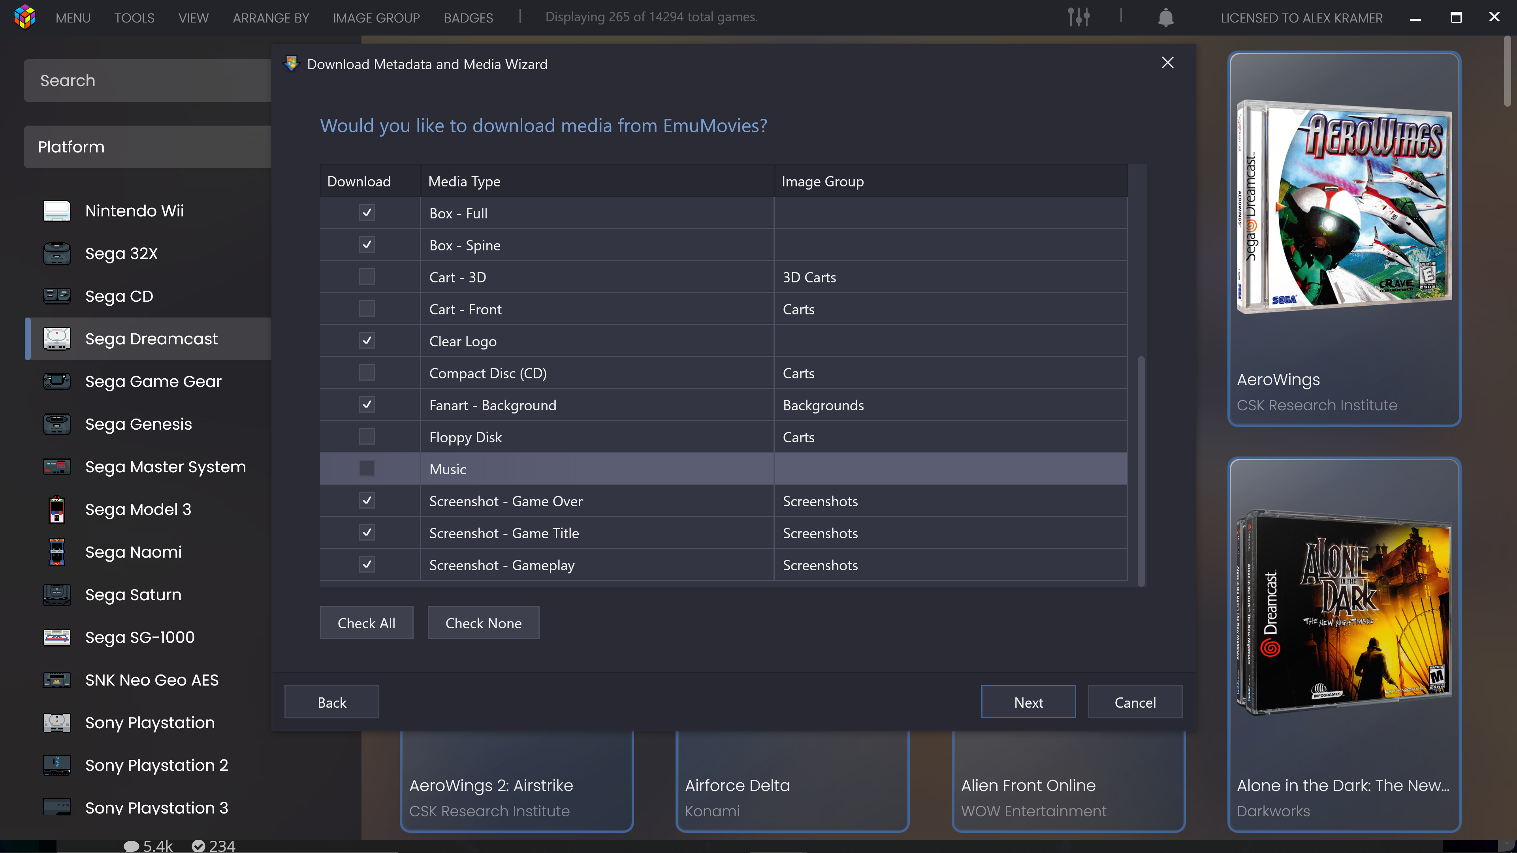Viewport: 1517px width, 853px height.
Task: Open the audio mixer sliders icon
Action: click(1079, 17)
